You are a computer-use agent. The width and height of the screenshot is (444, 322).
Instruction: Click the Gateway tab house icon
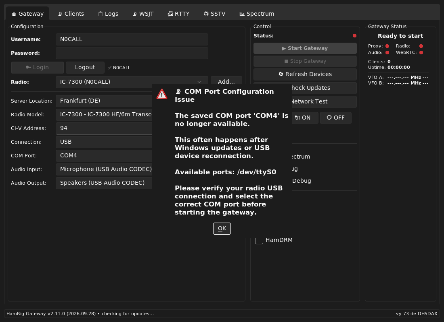[x=14, y=14]
